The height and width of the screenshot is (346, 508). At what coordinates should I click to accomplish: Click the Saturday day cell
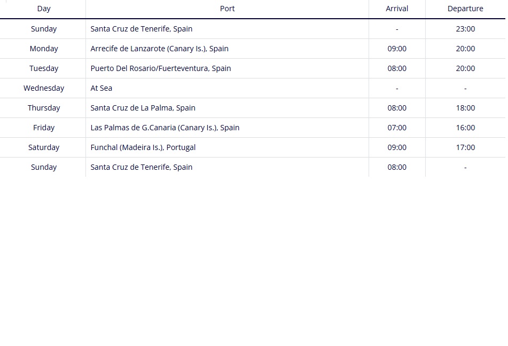tap(44, 147)
